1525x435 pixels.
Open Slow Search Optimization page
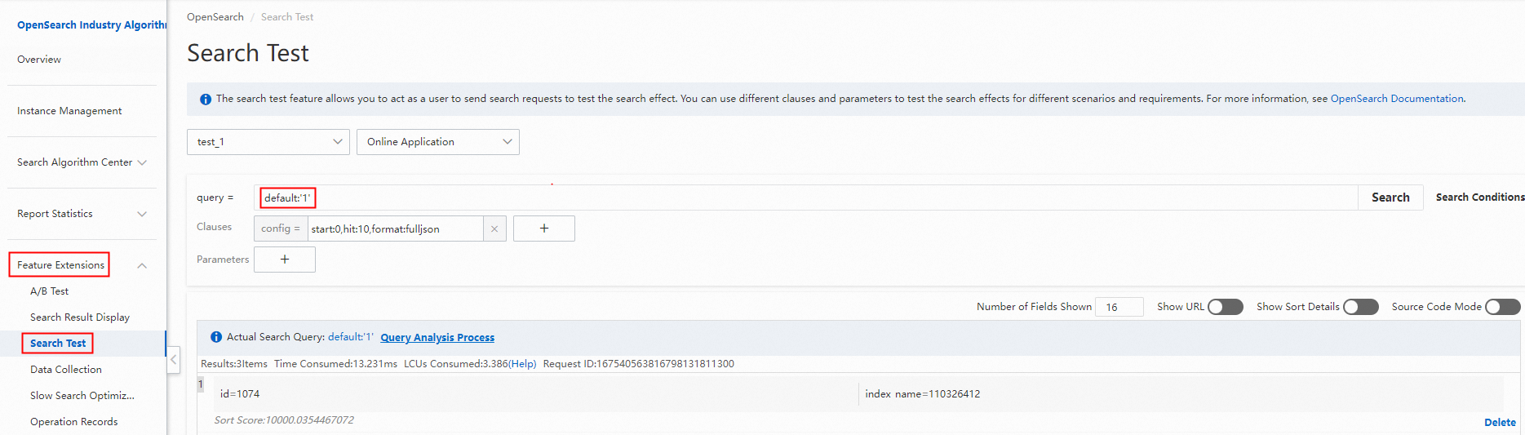coord(82,396)
